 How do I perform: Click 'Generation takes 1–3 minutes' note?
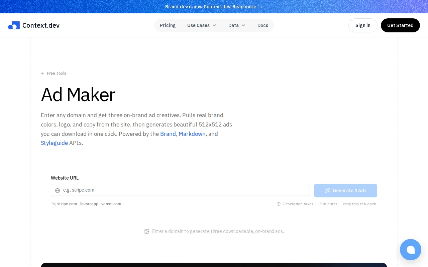click(330, 204)
